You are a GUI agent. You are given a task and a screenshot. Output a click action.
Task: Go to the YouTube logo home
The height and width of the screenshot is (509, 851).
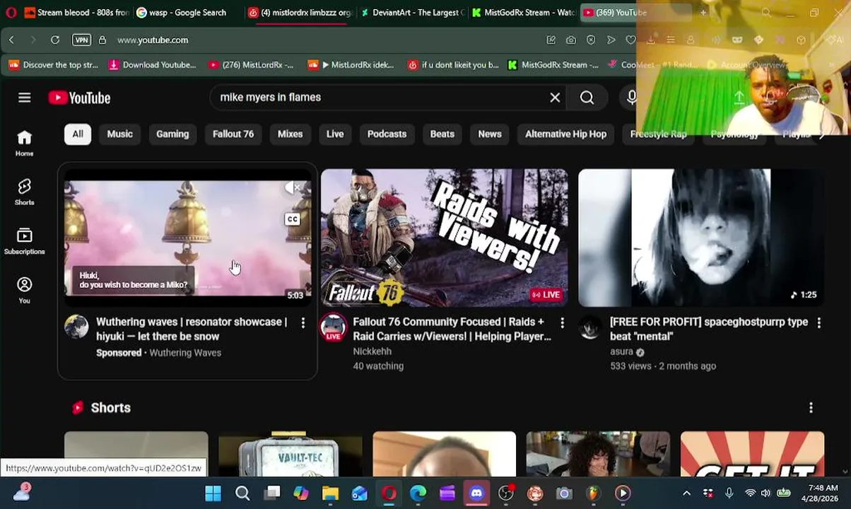pos(79,98)
